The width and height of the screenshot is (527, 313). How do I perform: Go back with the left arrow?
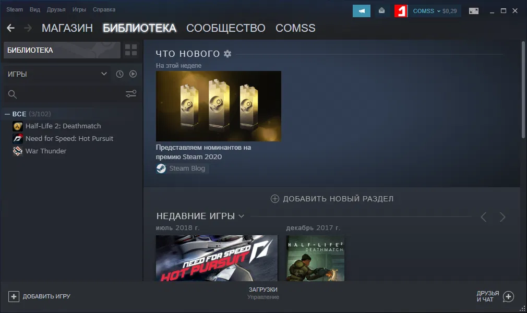coord(11,28)
